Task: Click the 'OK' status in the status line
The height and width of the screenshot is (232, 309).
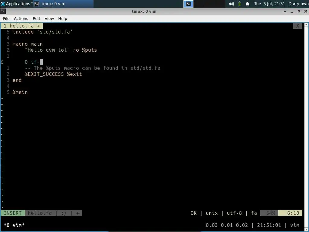Action: (193, 213)
